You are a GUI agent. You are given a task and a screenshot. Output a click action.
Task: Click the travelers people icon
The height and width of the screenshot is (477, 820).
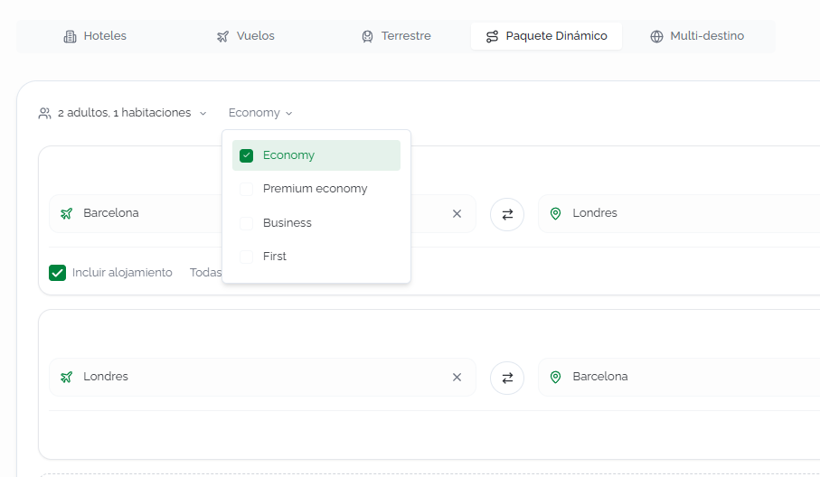(x=45, y=113)
